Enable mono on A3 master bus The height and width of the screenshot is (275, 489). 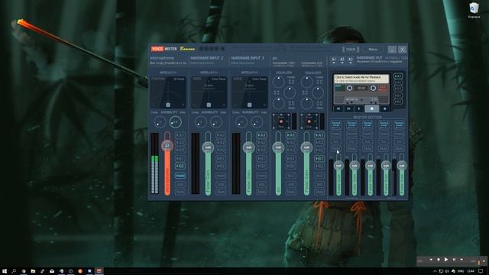(368, 134)
